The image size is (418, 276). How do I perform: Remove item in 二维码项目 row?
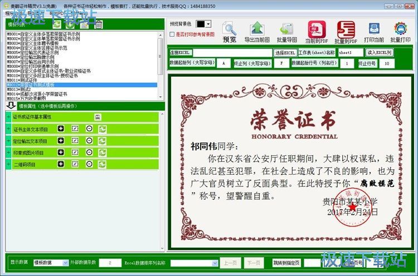pyautogui.click(x=89, y=164)
